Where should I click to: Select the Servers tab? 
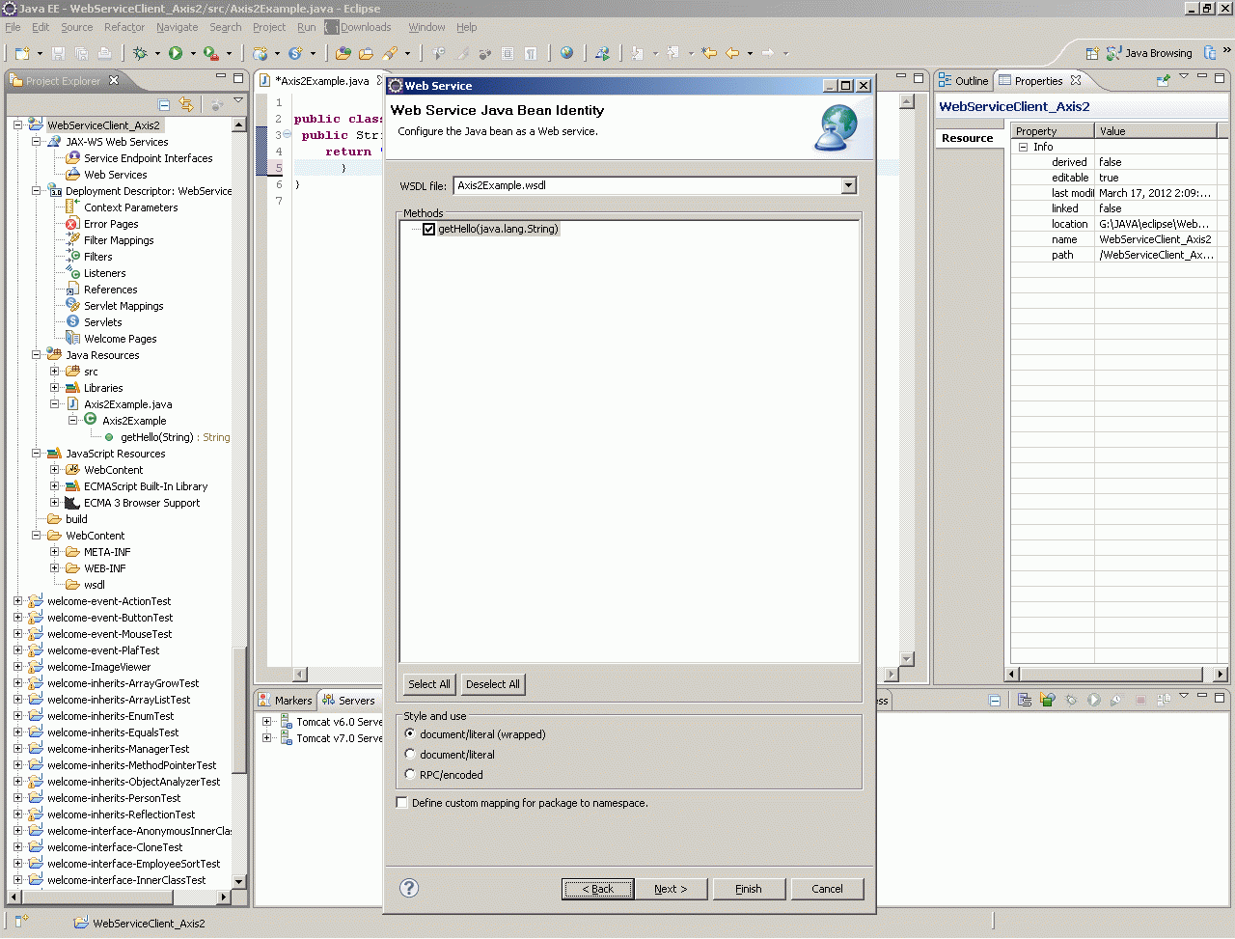click(348, 701)
